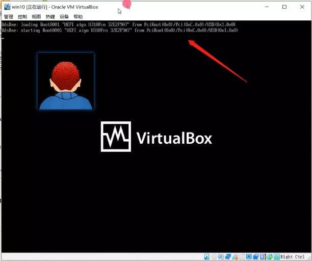
Task: Click the BdsDxe starting Boot0001 text line
Action: (120, 30)
